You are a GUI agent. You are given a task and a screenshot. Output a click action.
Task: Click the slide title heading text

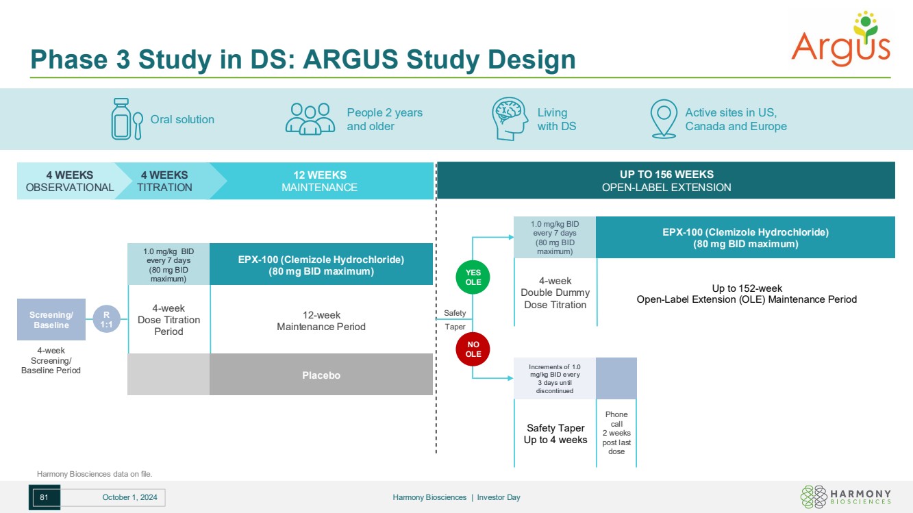303,60
